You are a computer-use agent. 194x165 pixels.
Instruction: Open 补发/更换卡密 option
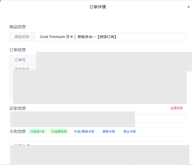[x=84, y=132]
